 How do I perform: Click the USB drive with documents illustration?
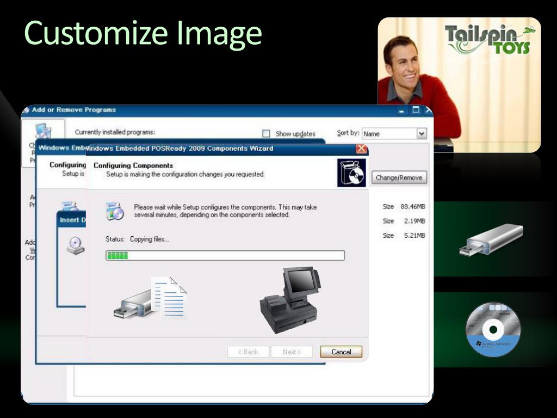[151, 299]
